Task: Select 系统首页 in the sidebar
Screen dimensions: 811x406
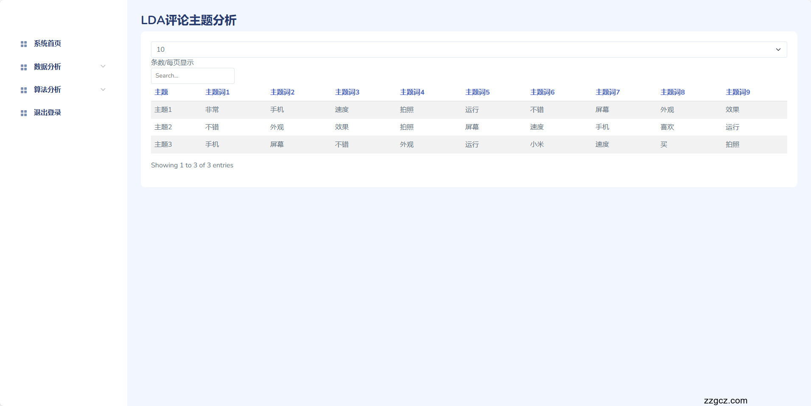Action: coord(47,44)
